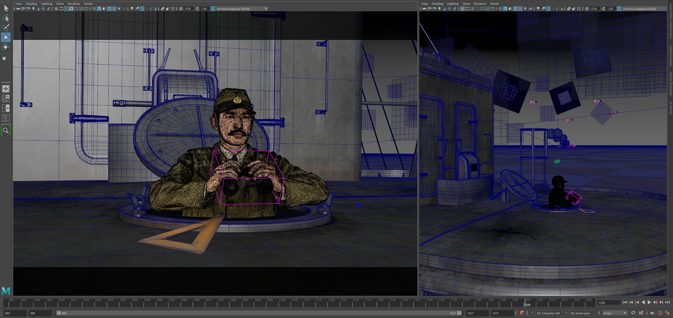Screen dimensions: 673x318
Task: Choose the Paint selection tool
Action: (6, 27)
